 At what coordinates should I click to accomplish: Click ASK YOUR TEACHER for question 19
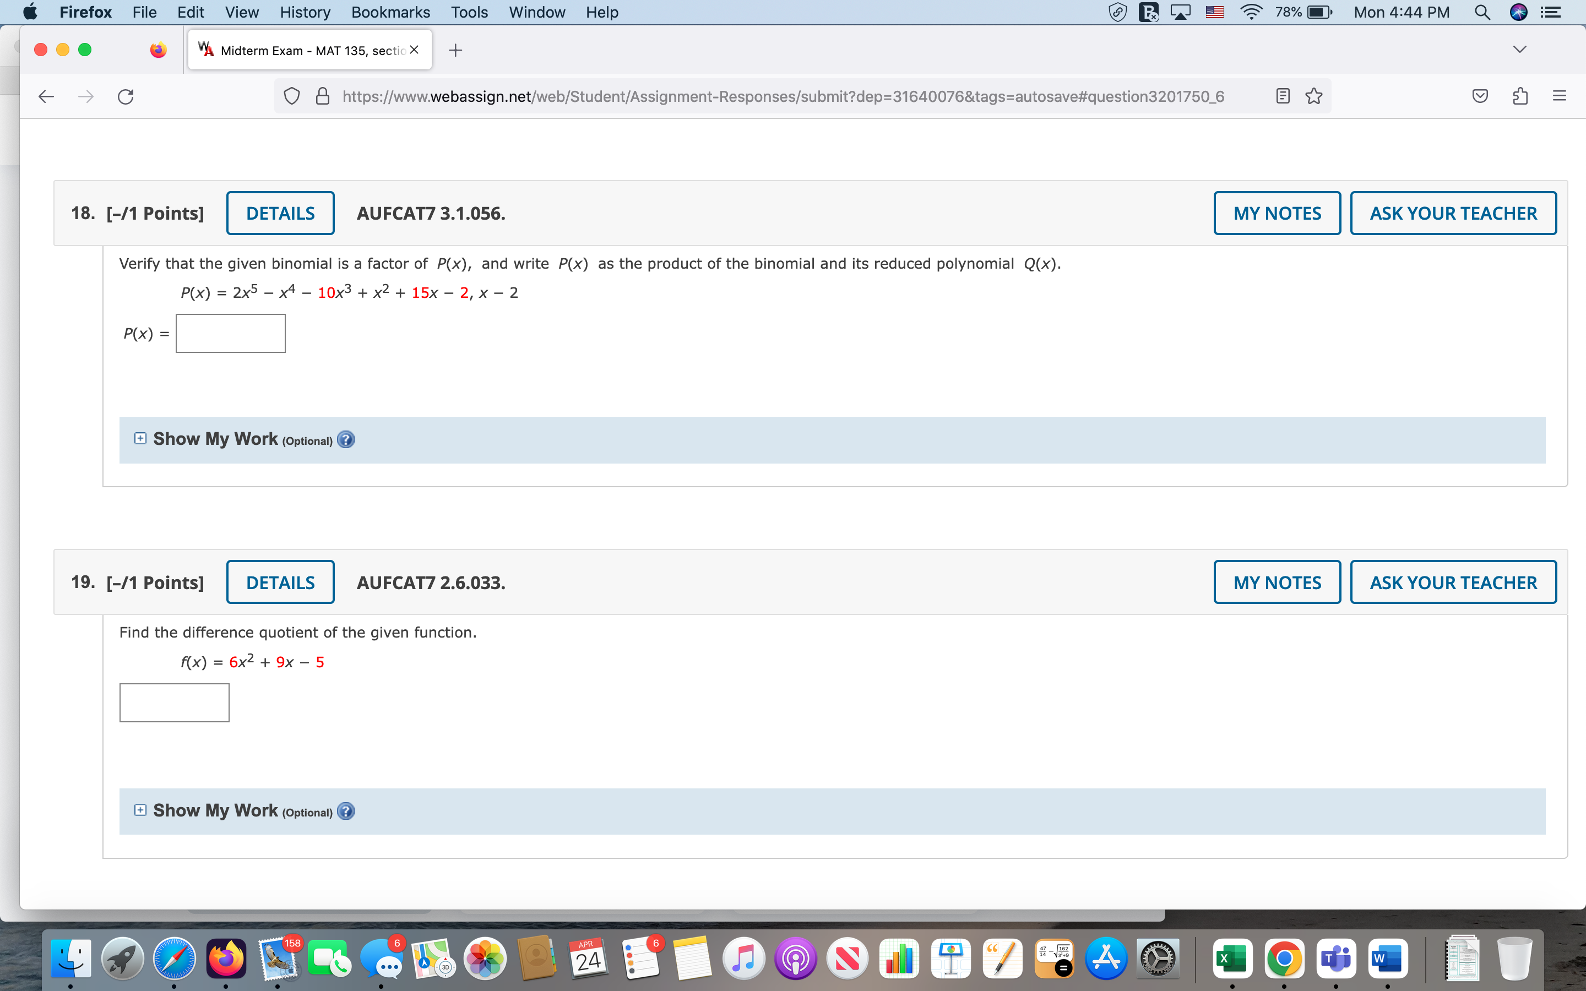(1453, 582)
